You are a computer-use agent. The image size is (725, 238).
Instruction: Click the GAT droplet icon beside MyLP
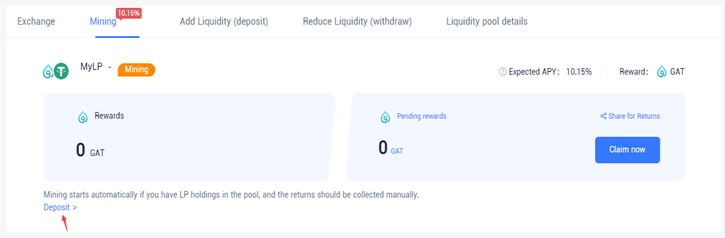pos(48,72)
